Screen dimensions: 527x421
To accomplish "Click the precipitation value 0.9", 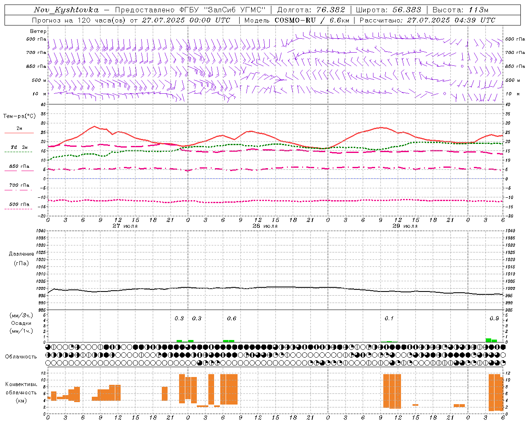I will [x=494, y=318].
